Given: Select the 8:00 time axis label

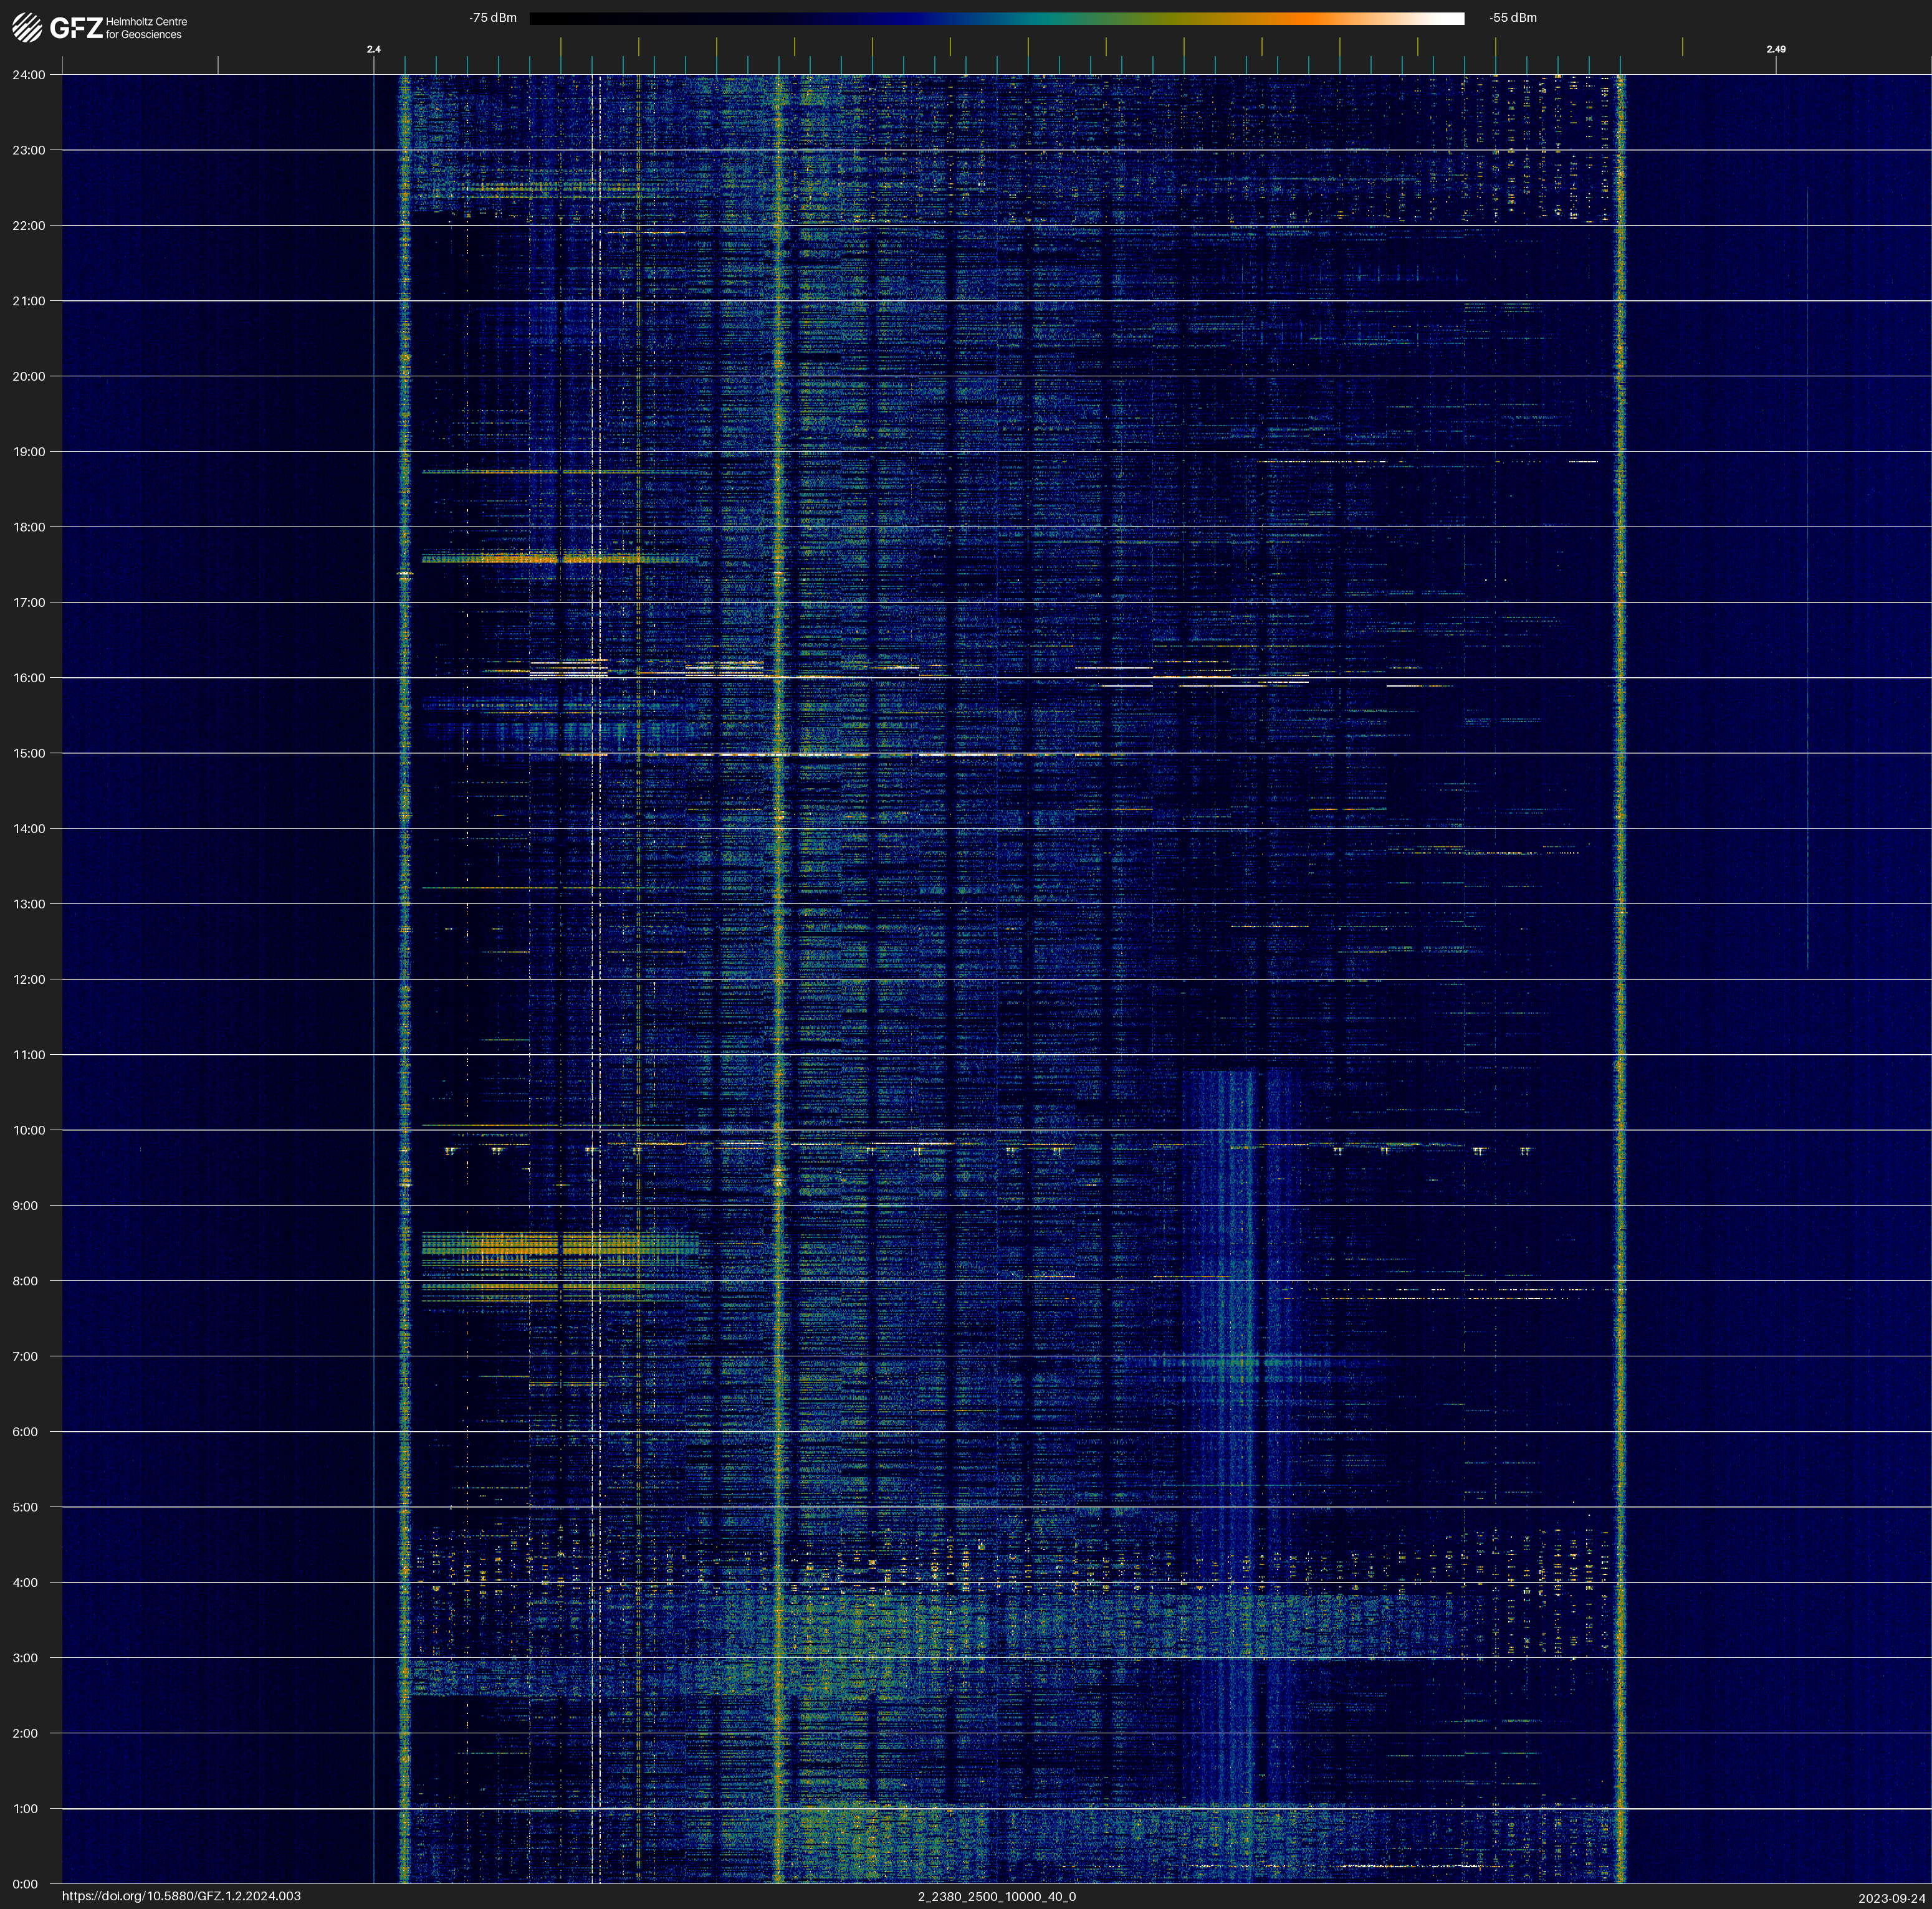Looking at the screenshot, I should tap(25, 1282).
